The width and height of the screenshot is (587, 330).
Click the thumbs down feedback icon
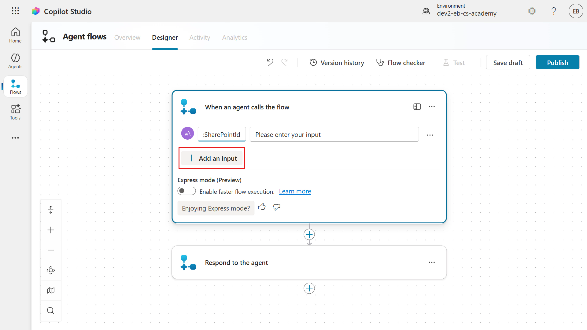point(276,207)
